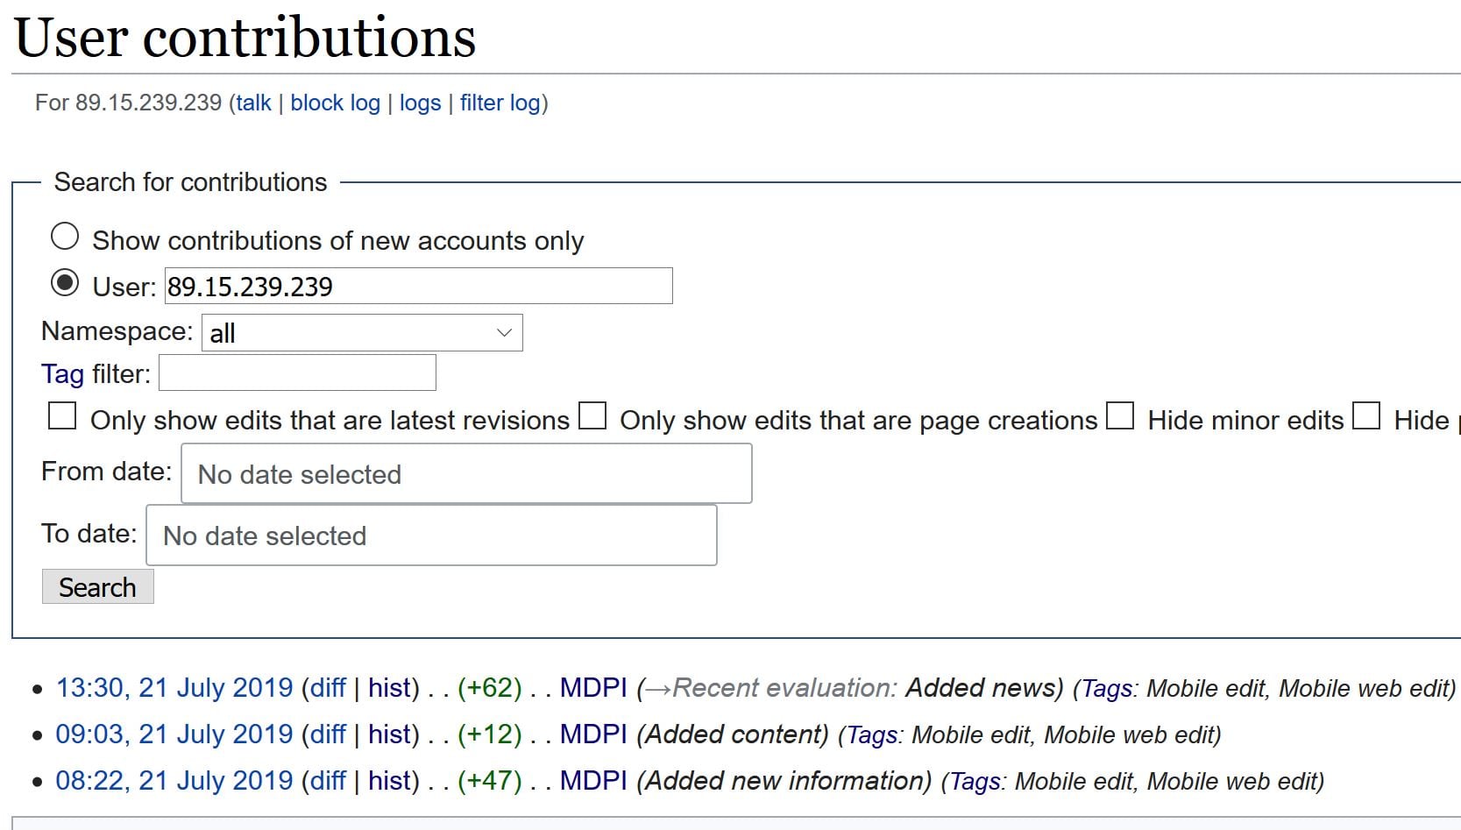The height and width of the screenshot is (830, 1461).
Task: Open the 'block log' link
Action: pyautogui.click(x=335, y=103)
